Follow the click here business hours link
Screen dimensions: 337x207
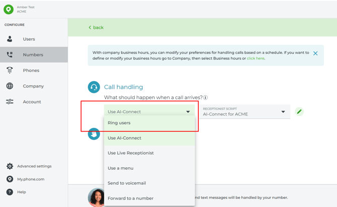256,58
